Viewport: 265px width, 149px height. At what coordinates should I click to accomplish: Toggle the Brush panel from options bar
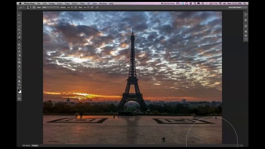pos(34,7)
